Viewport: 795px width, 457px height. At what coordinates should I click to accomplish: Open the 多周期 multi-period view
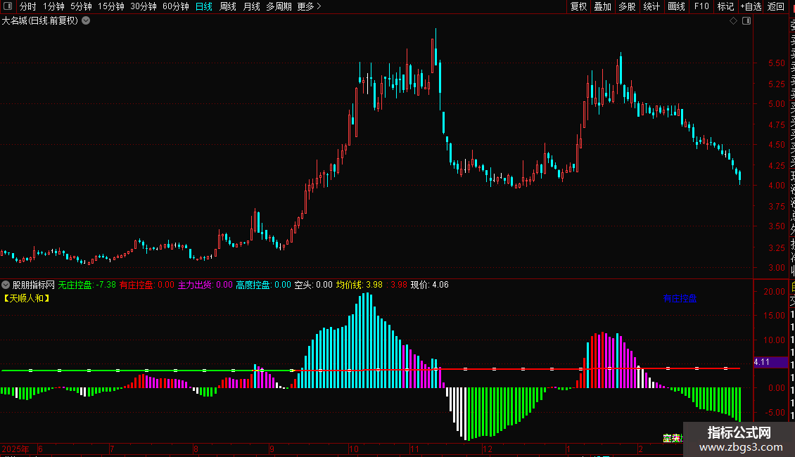(x=279, y=6)
